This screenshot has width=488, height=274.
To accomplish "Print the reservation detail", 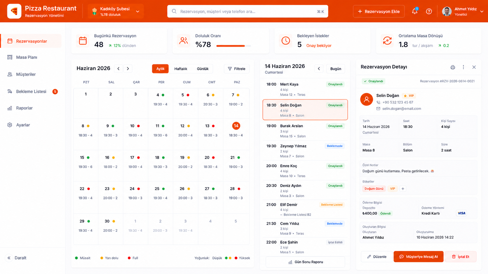I will 453,67.
